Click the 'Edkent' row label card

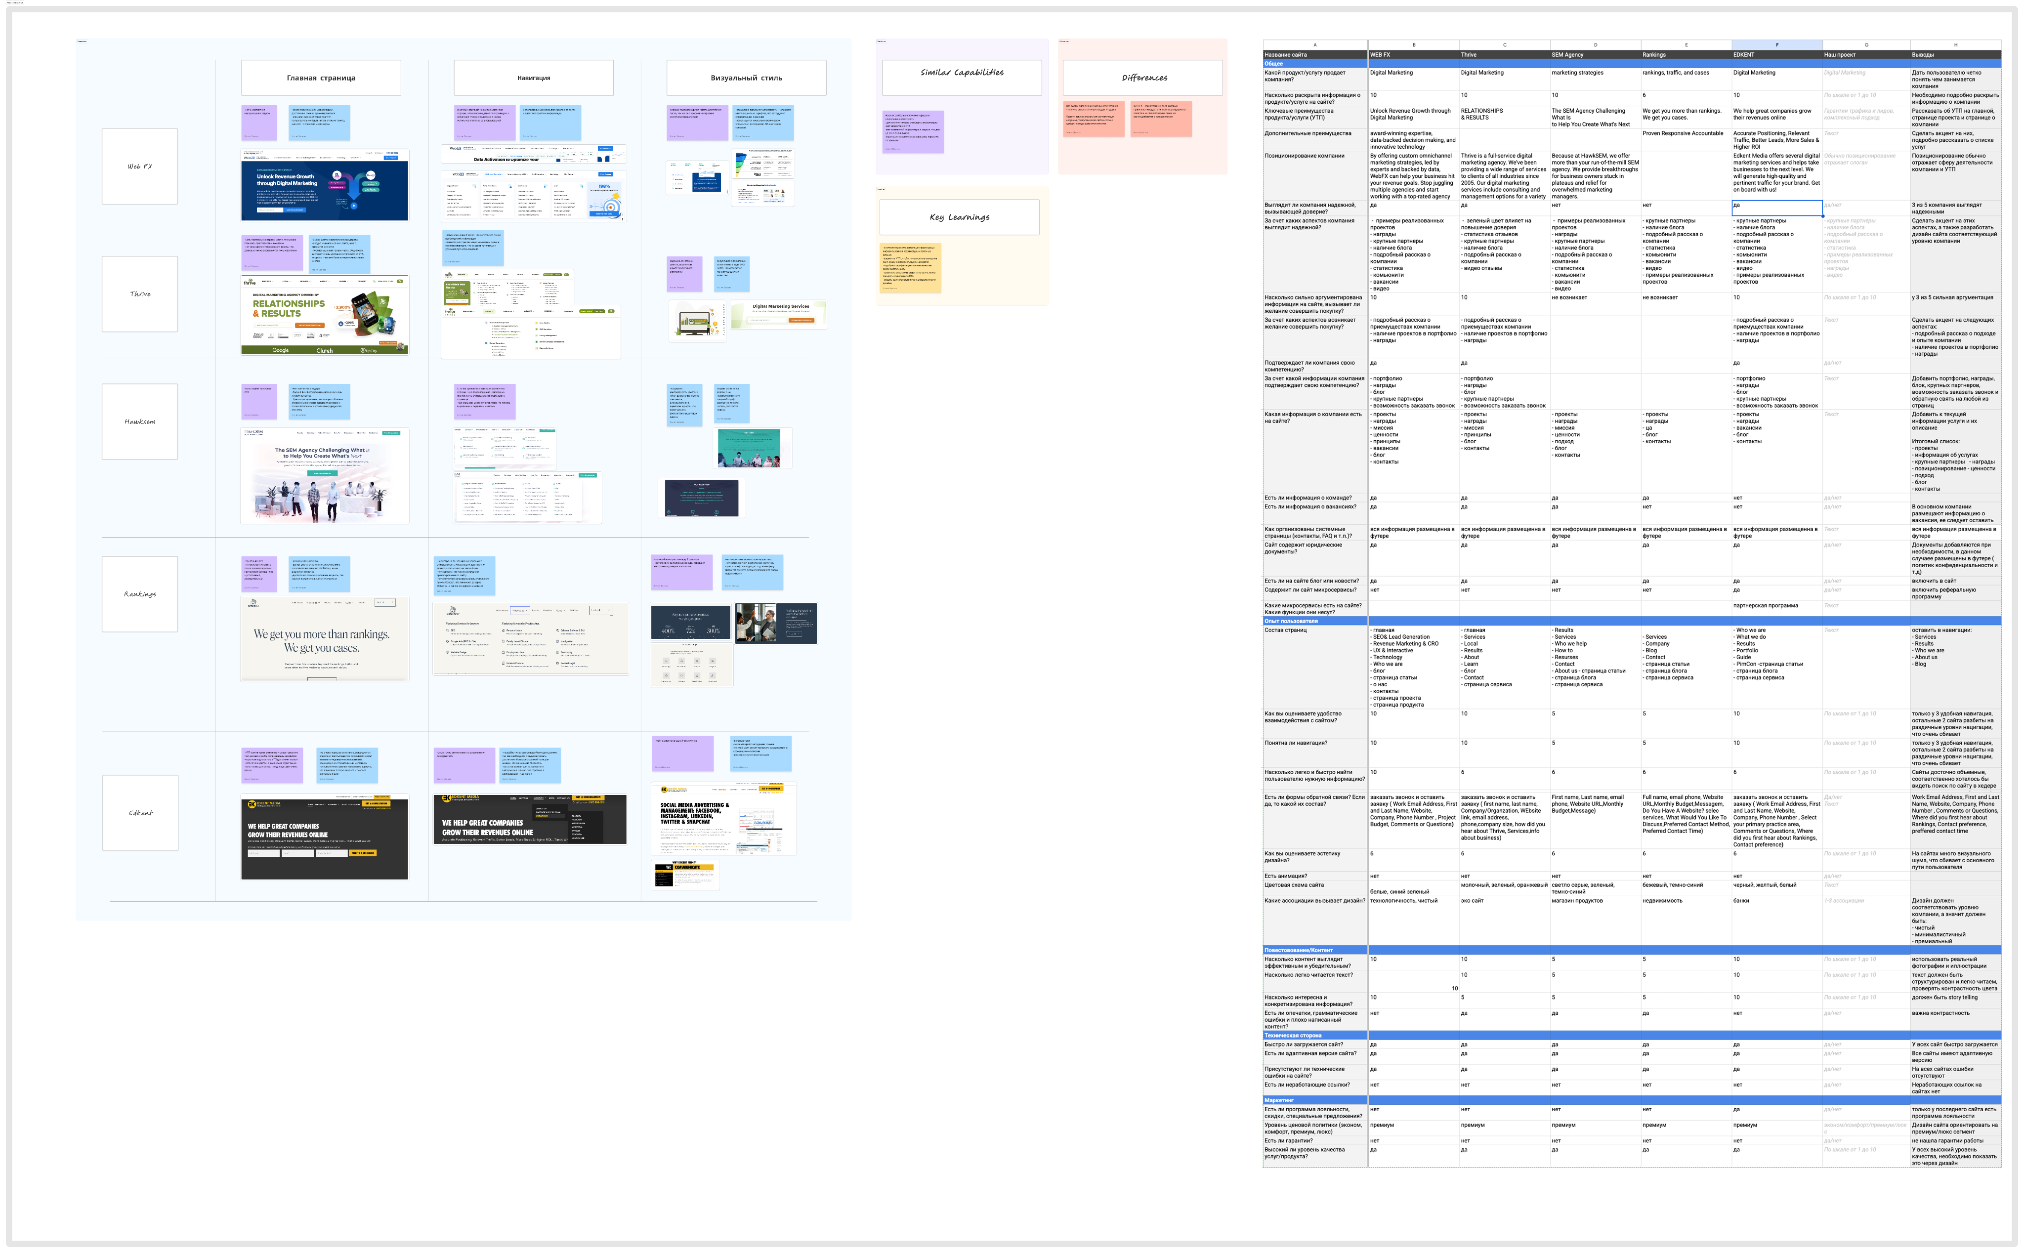(139, 813)
